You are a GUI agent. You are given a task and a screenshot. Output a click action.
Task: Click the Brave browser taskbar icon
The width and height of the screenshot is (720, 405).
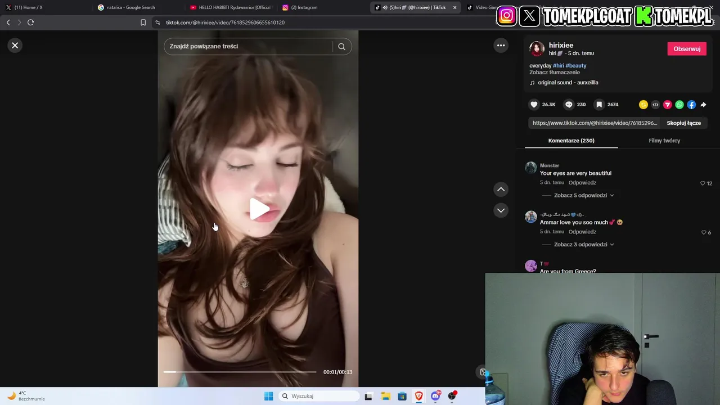(x=418, y=397)
